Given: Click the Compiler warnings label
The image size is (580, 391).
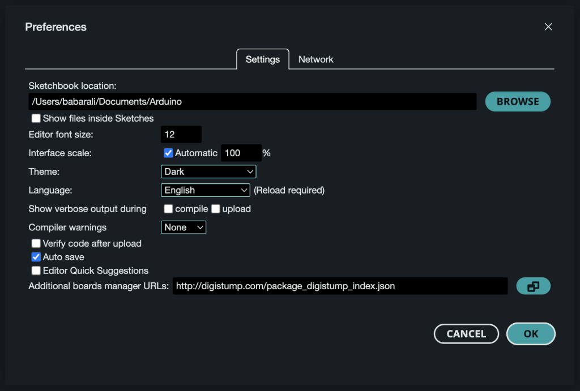Looking at the screenshot, I should point(67,227).
